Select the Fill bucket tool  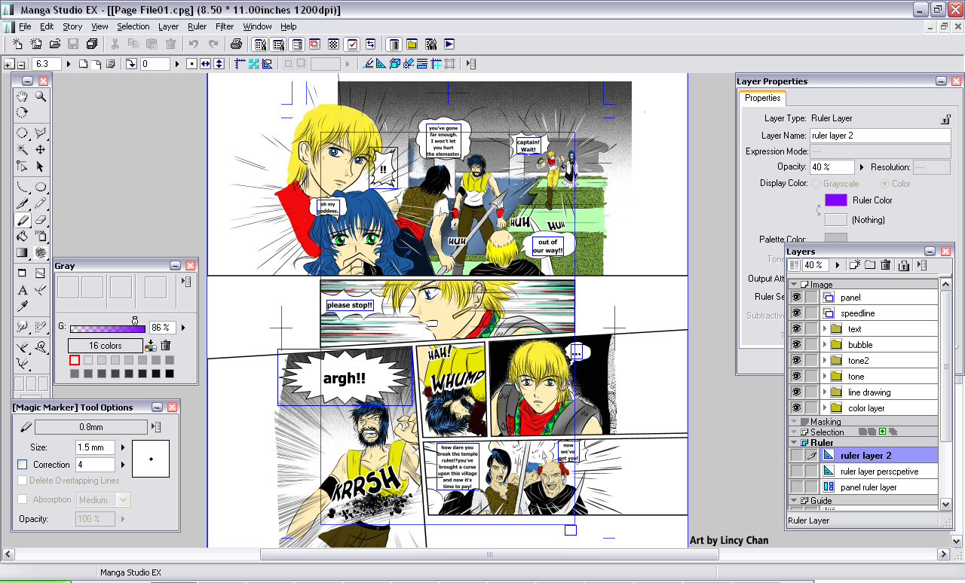23,237
